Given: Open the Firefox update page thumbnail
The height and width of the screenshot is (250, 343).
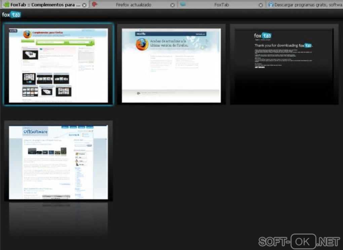Looking at the screenshot, I should coord(171,65).
